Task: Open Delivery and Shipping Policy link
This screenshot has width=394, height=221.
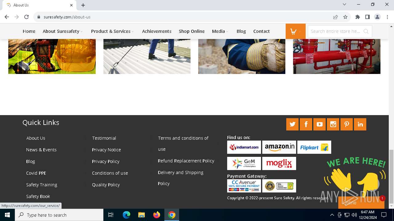Action: 181,178
